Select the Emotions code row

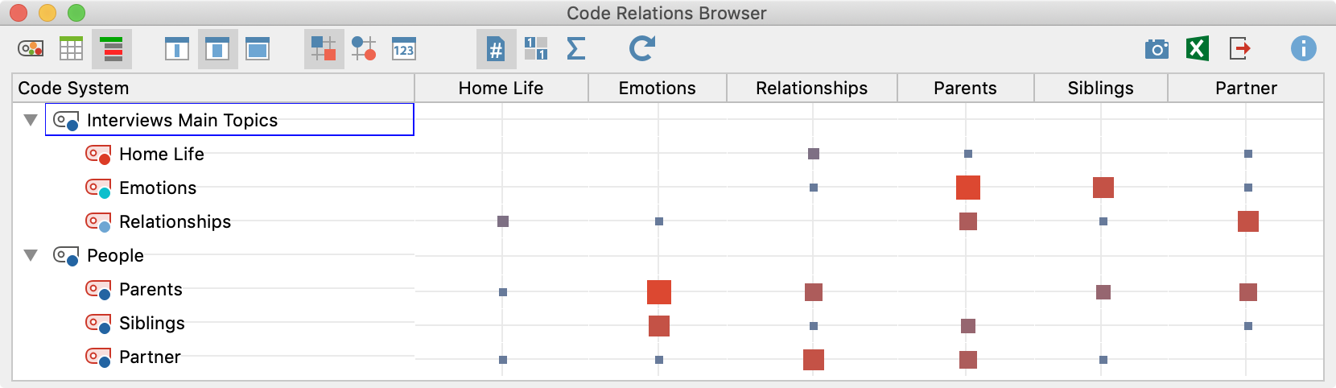pyautogui.click(x=158, y=188)
